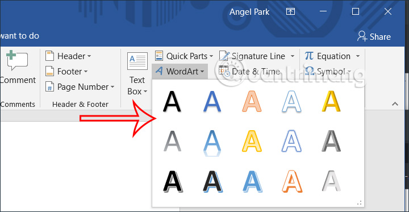The width and height of the screenshot is (409, 212).
Task: Click the Text Box icon
Action: (x=137, y=61)
